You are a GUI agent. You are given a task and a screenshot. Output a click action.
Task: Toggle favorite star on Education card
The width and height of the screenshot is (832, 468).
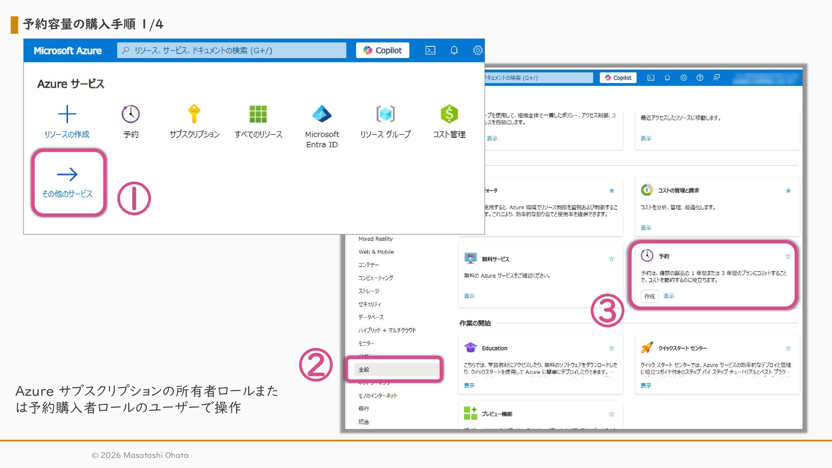[611, 348]
